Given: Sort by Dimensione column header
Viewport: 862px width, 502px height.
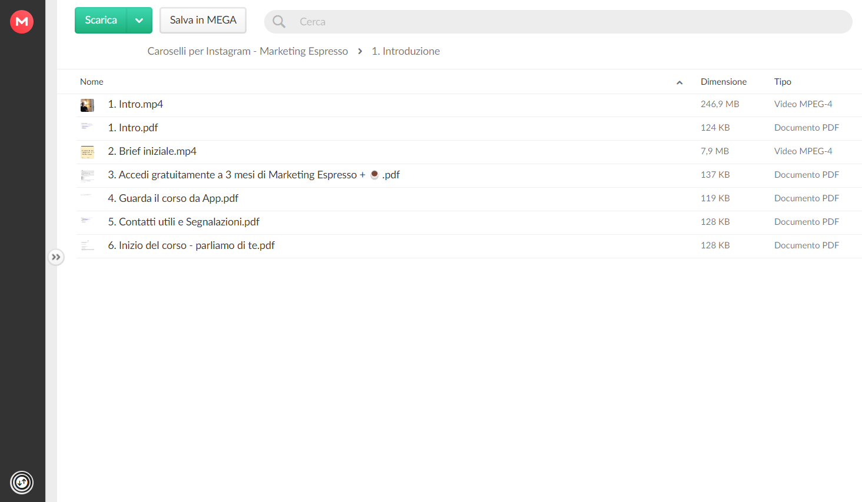Looking at the screenshot, I should point(724,82).
